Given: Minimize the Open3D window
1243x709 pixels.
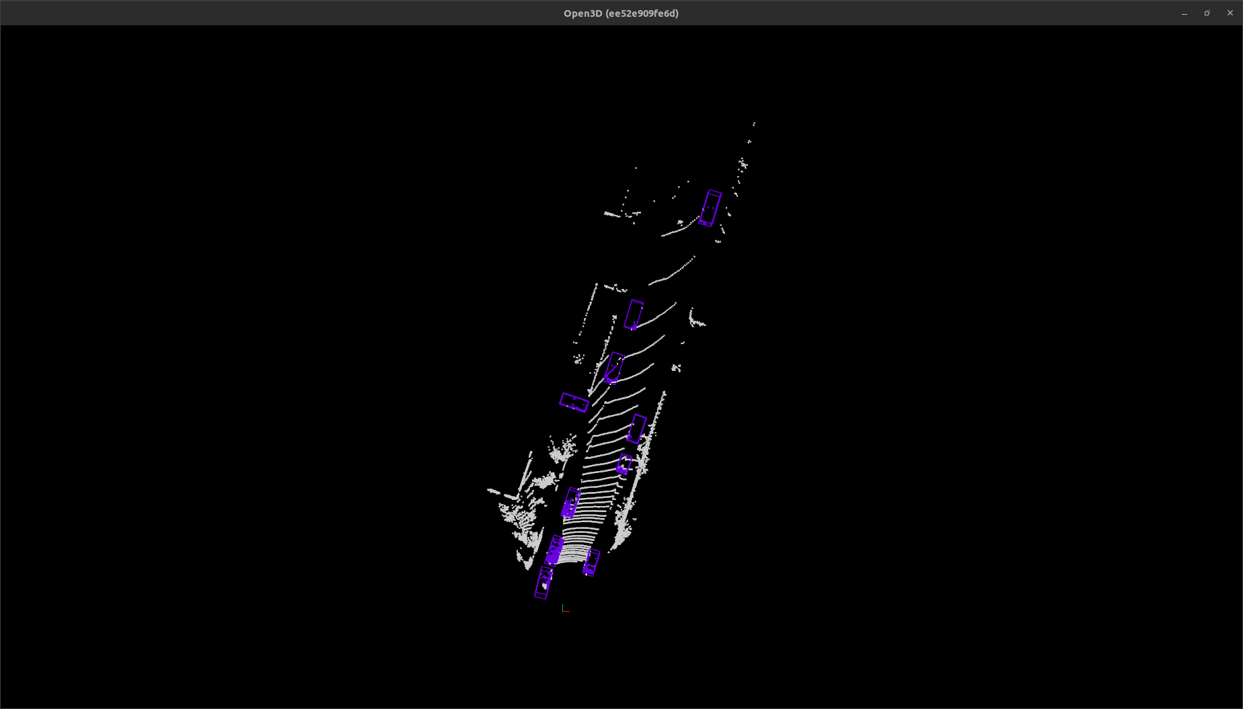Looking at the screenshot, I should 1184,13.
